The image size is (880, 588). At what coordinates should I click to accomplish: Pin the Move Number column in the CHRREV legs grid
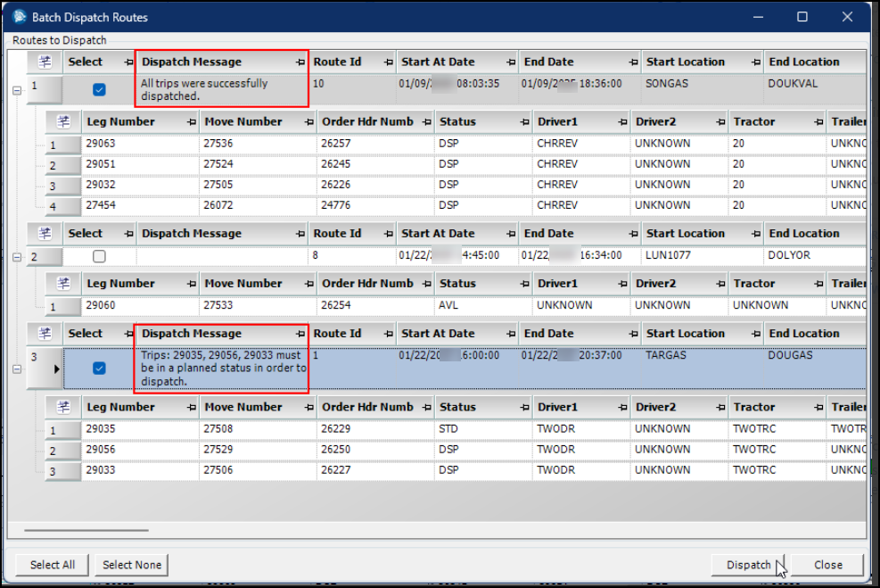[309, 122]
